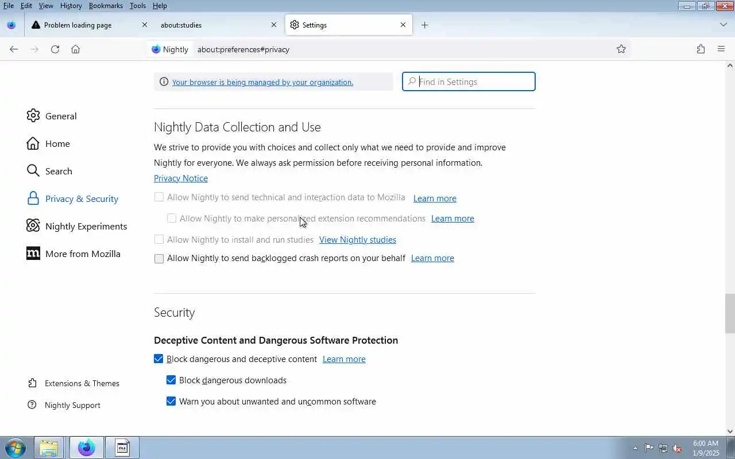Open the List all tabs dropdown arrow

click(x=723, y=25)
